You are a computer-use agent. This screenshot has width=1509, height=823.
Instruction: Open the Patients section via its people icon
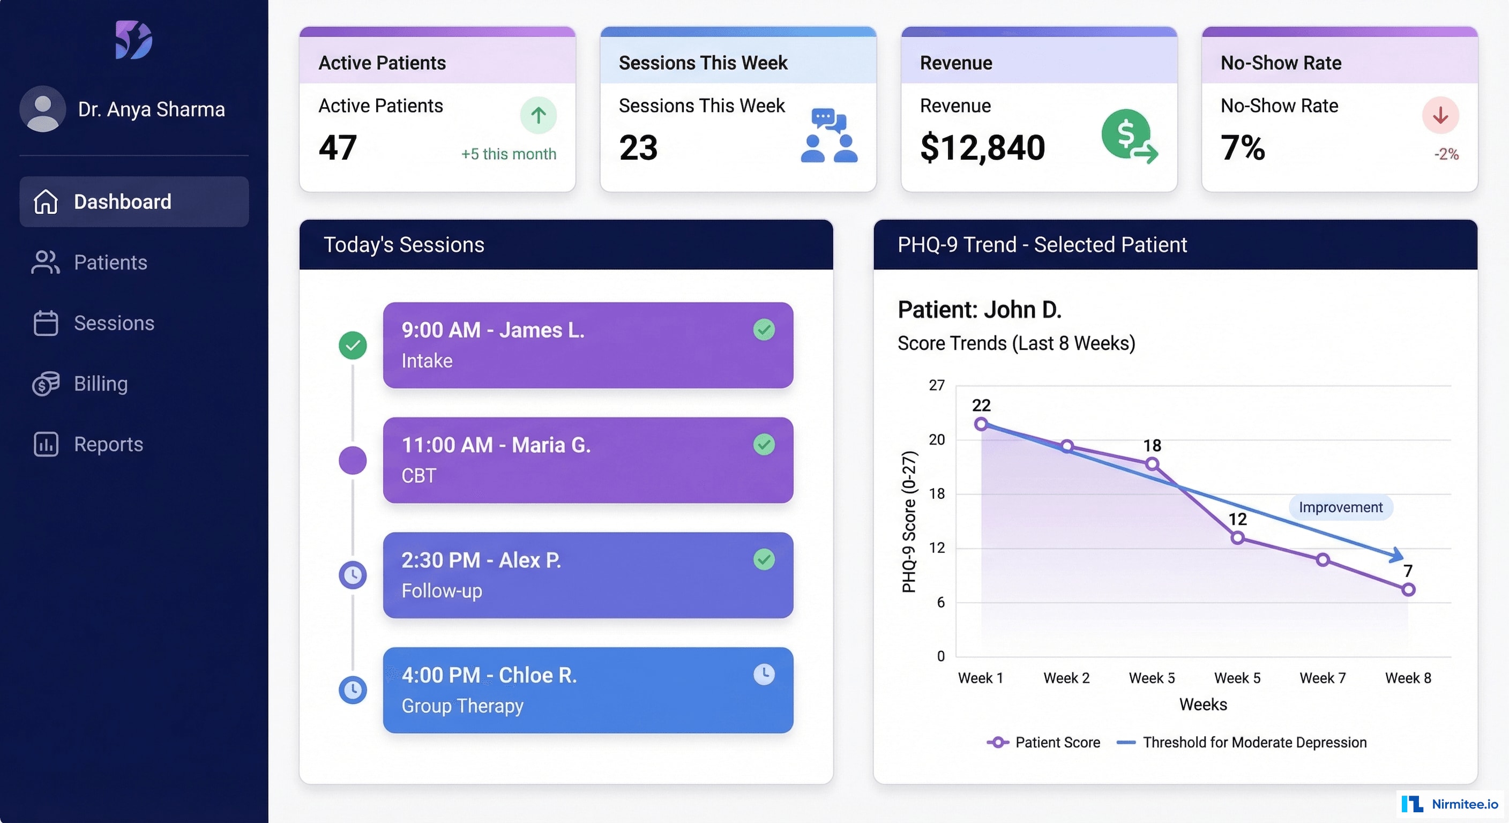coord(46,263)
